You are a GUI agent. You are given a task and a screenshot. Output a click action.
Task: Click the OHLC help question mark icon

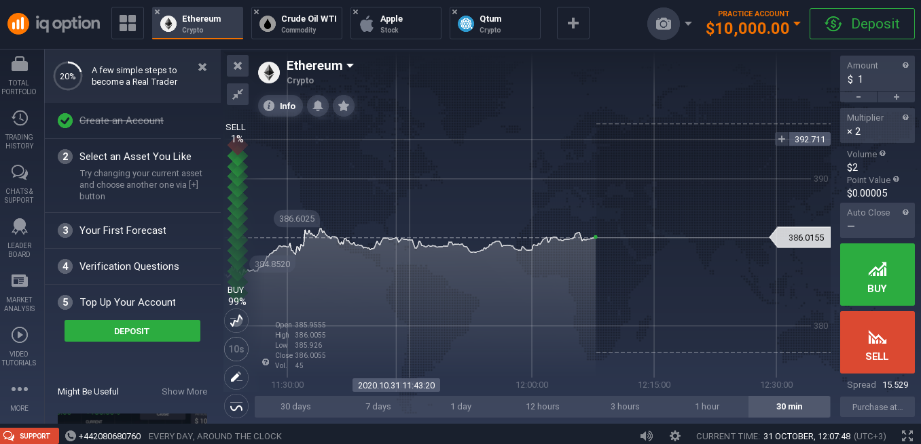coord(265,363)
